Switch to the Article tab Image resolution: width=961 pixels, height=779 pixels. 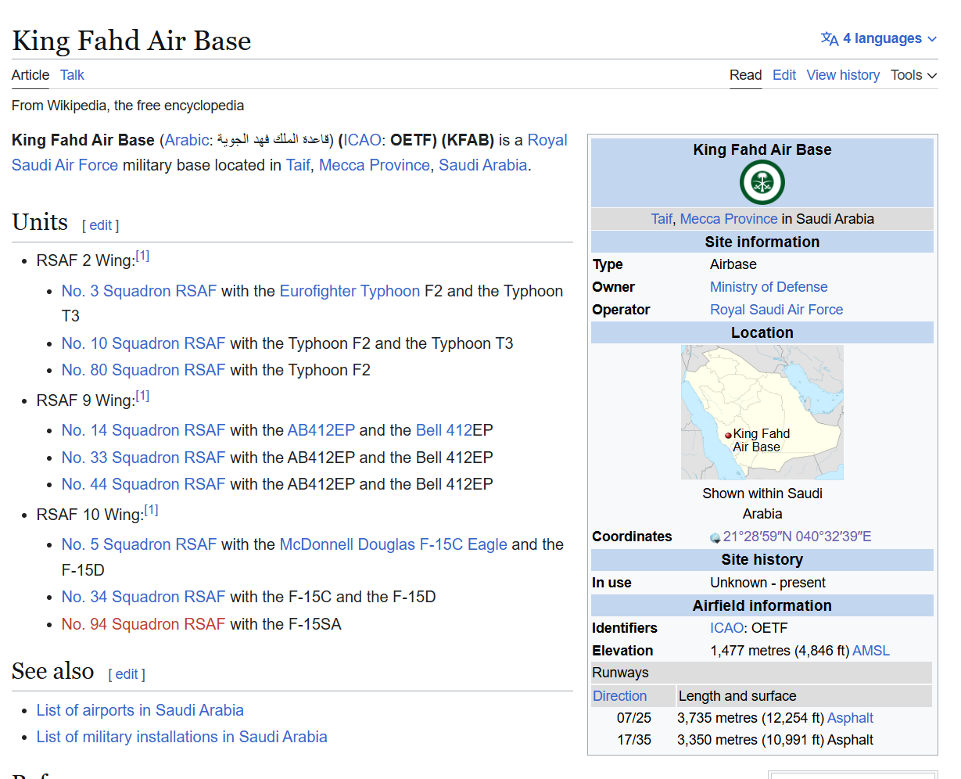click(30, 75)
